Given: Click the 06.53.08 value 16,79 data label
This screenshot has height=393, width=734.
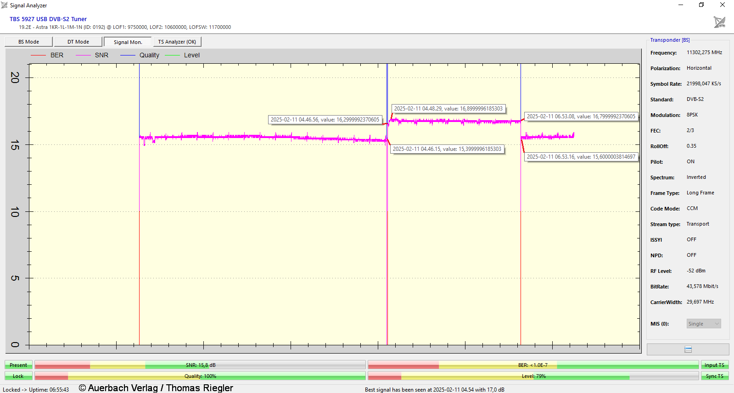Looking at the screenshot, I should tap(581, 116).
